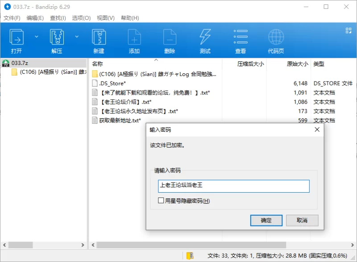
Task: Open the 文件(F) menu
Action: coord(12,18)
